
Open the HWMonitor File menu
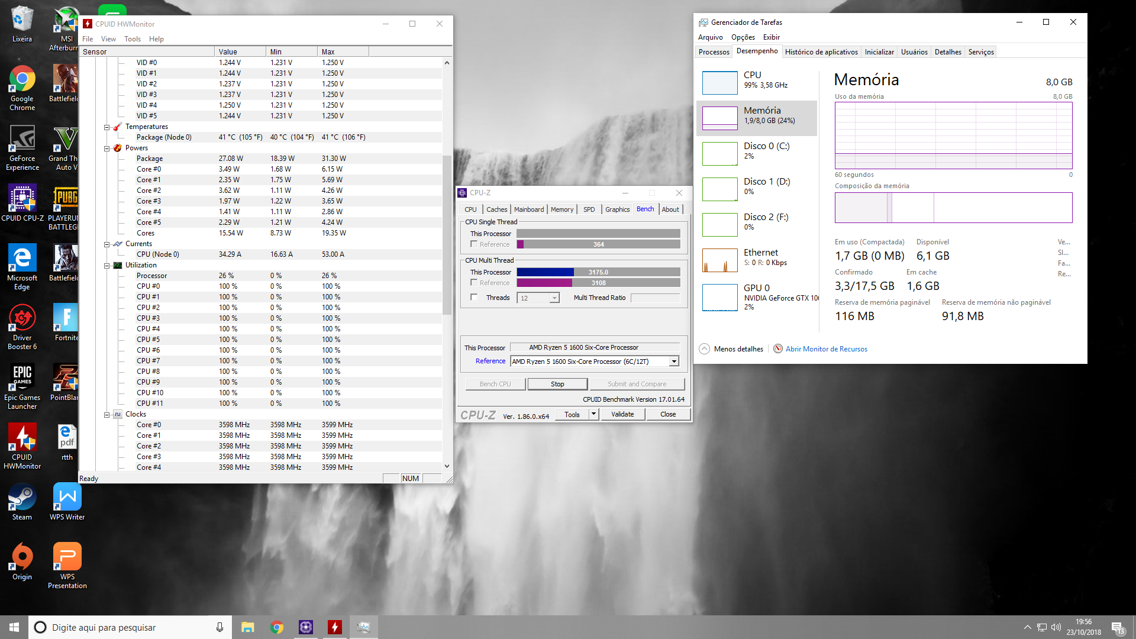point(88,39)
